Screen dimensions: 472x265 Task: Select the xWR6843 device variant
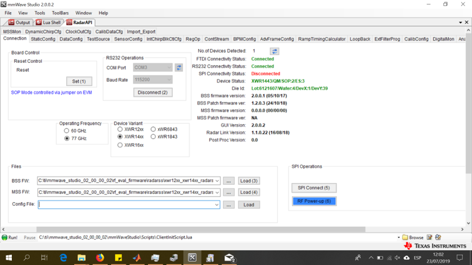153,129
